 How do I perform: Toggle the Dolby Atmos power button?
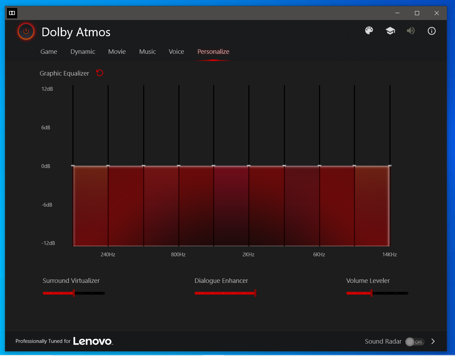tap(26, 31)
